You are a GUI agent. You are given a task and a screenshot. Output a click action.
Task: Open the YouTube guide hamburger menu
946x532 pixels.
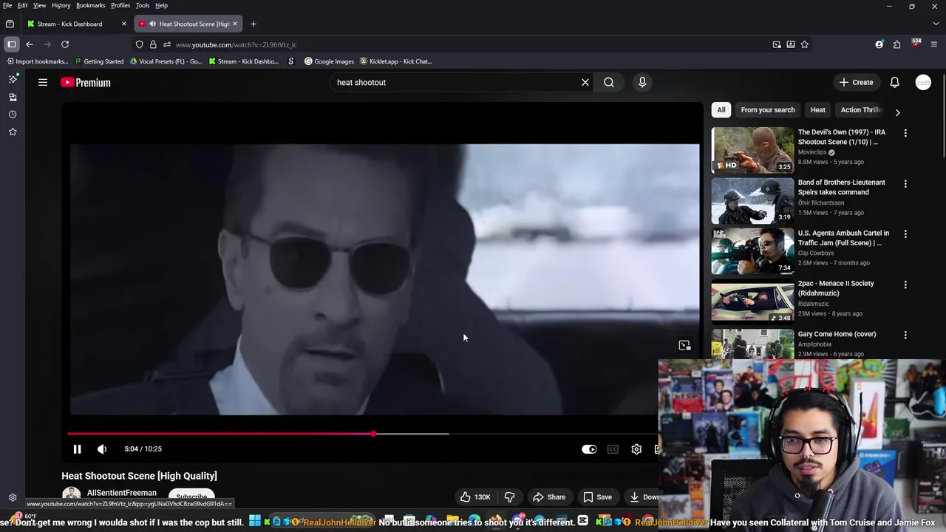click(x=43, y=82)
